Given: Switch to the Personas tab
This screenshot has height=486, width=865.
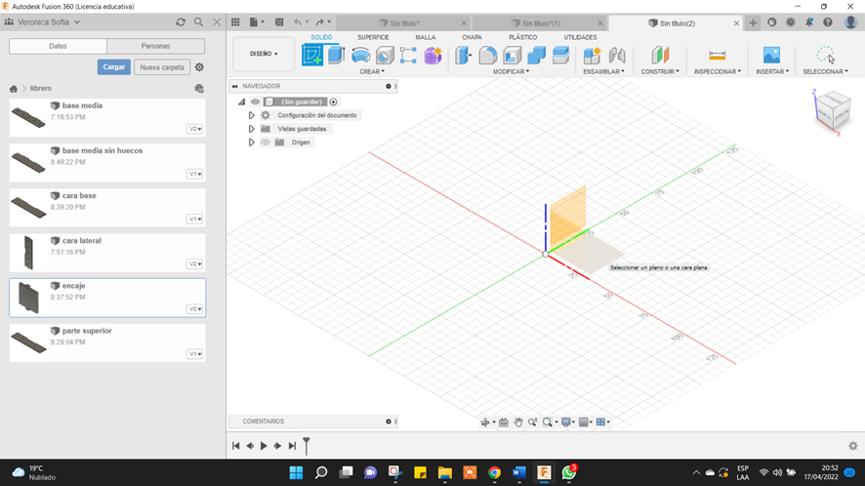Looking at the screenshot, I should coord(155,46).
